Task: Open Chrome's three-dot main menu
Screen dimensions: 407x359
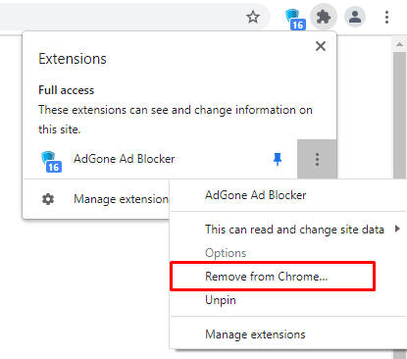Action: click(x=386, y=17)
